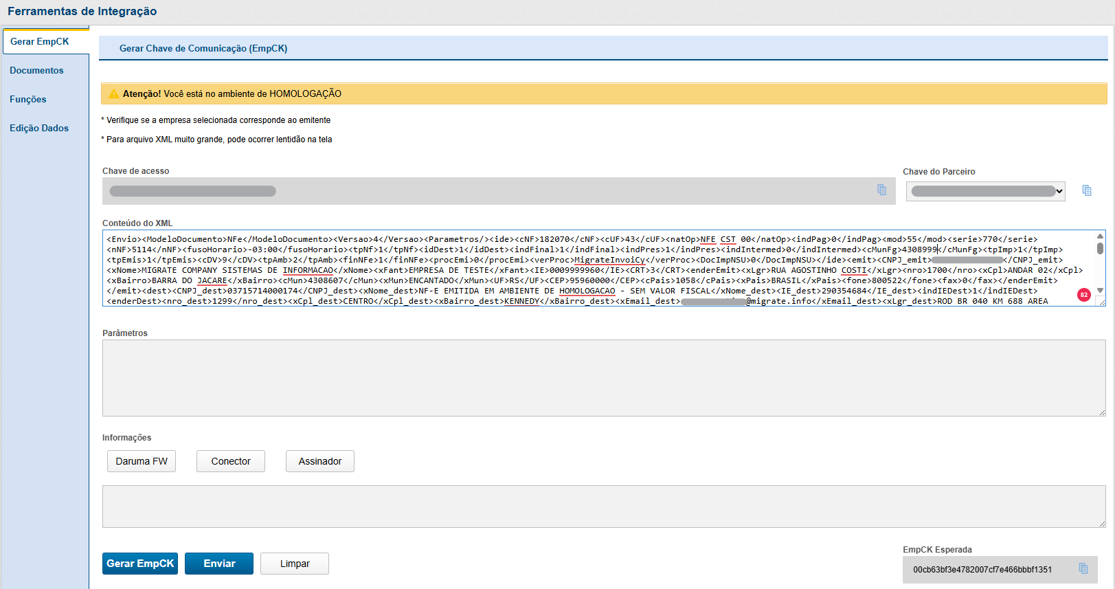Clear the form with Limpar
Viewport: 1115px width, 589px height.
(x=295, y=564)
